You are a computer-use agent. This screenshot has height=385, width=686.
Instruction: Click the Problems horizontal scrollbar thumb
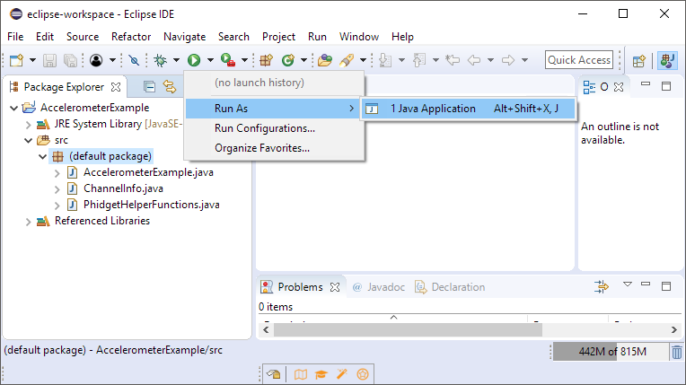(x=408, y=330)
